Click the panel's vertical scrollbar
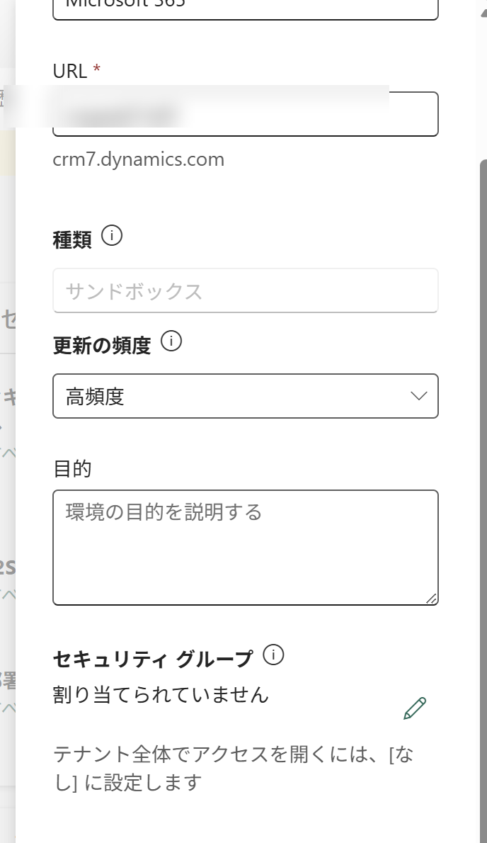 point(483,500)
